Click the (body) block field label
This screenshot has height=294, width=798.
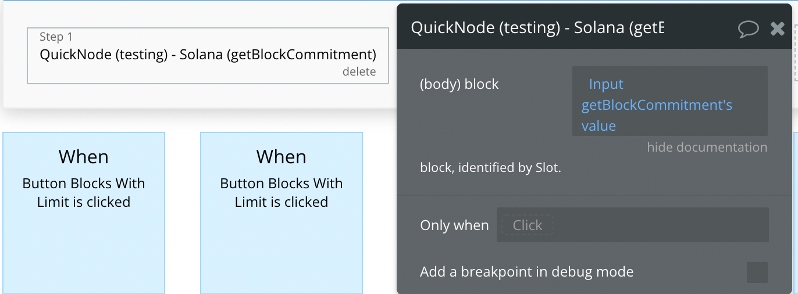point(459,84)
